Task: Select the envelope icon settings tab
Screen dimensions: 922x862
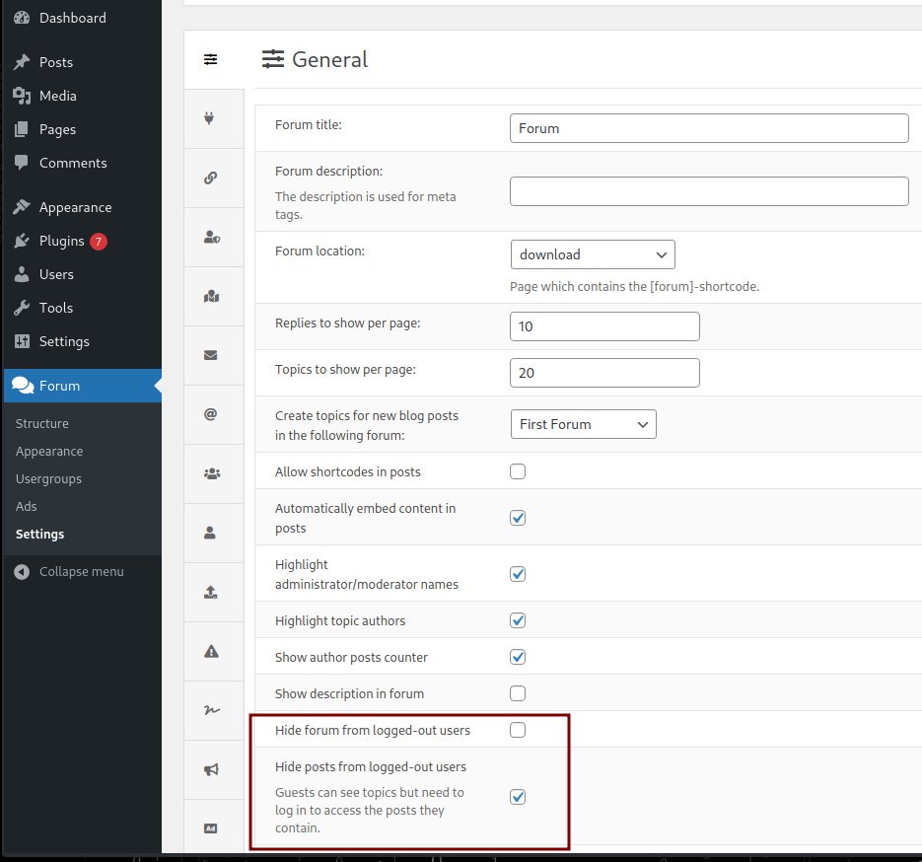Action: click(210, 355)
